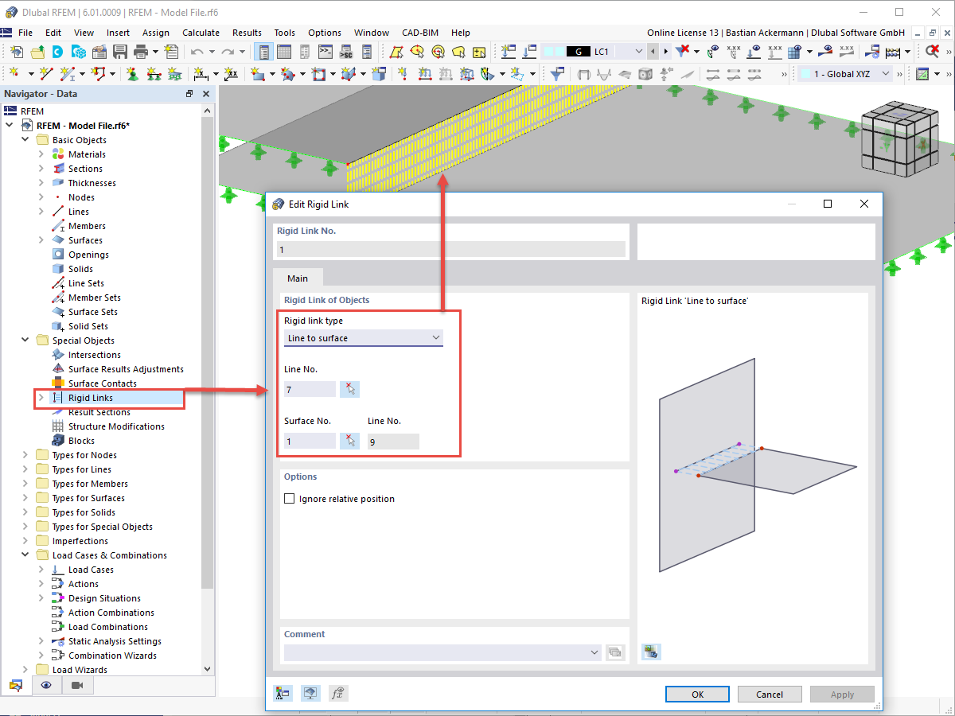Expand the Load Cases tree item

(x=41, y=569)
